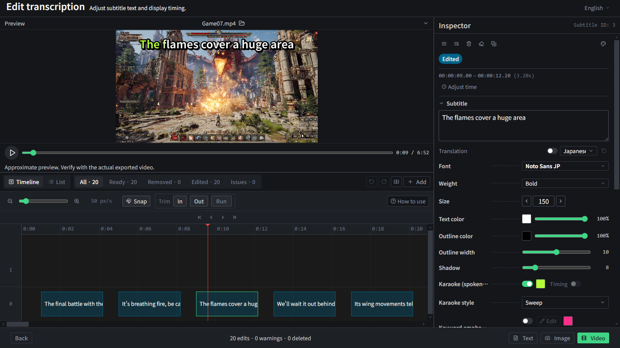Image resolution: width=620 pixels, height=348 pixels.
Task: Disable the Karaoke spoken highlight switch
Action: (527, 284)
